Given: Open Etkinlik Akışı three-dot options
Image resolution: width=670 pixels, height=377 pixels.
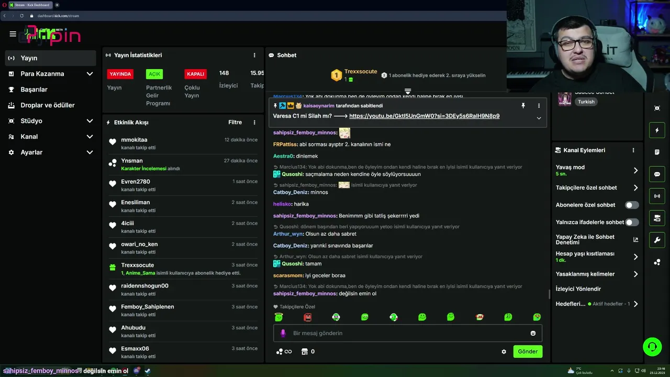Looking at the screenshot, I should tap(254, 122).
